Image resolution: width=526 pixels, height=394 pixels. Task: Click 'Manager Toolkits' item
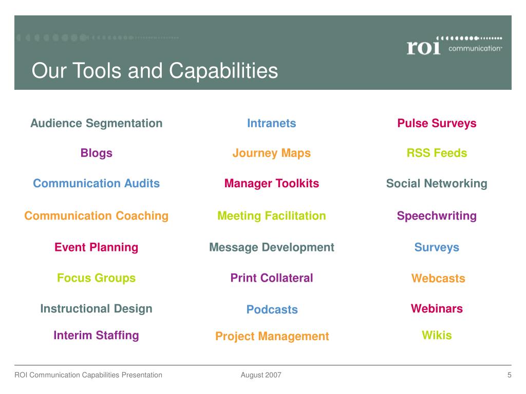(272, 183)
